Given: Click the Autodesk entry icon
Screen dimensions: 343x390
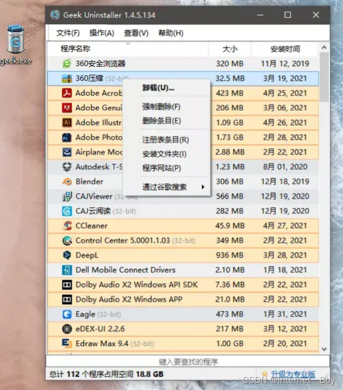Looking at the screenshot, I should pyautogui.click(x=67, y=167).
